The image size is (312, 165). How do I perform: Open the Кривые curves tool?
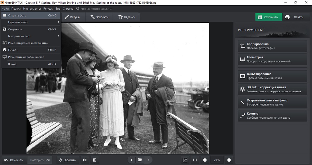tap(272, 116)
